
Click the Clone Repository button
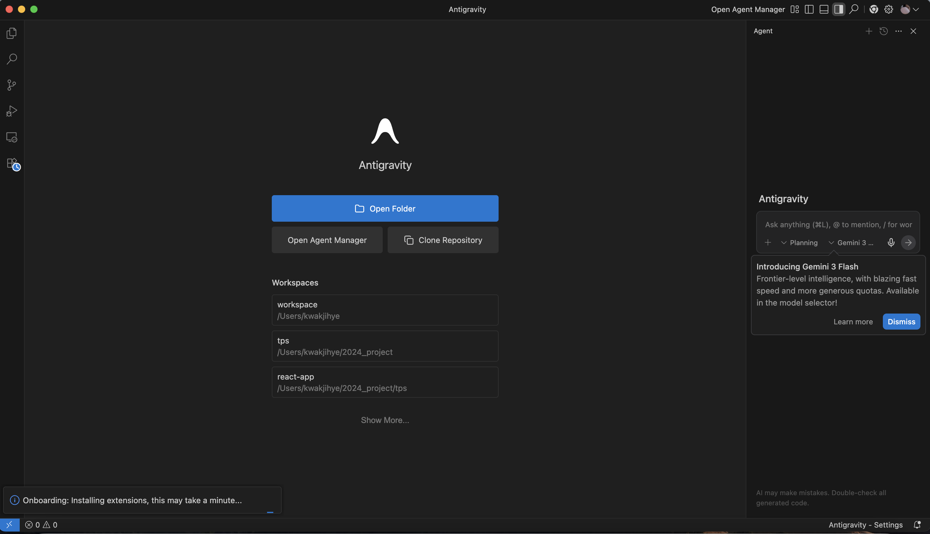coord(443,240)
